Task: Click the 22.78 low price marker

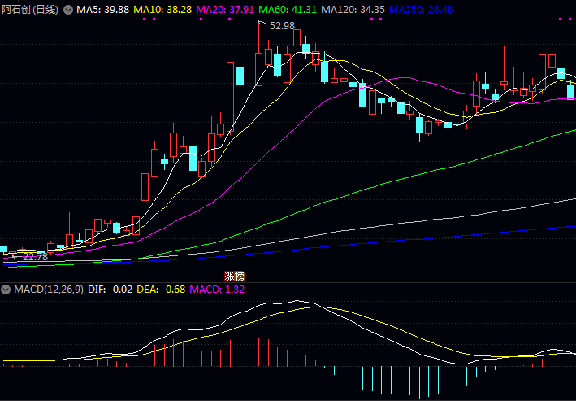Action: click(x=35, y=257)
